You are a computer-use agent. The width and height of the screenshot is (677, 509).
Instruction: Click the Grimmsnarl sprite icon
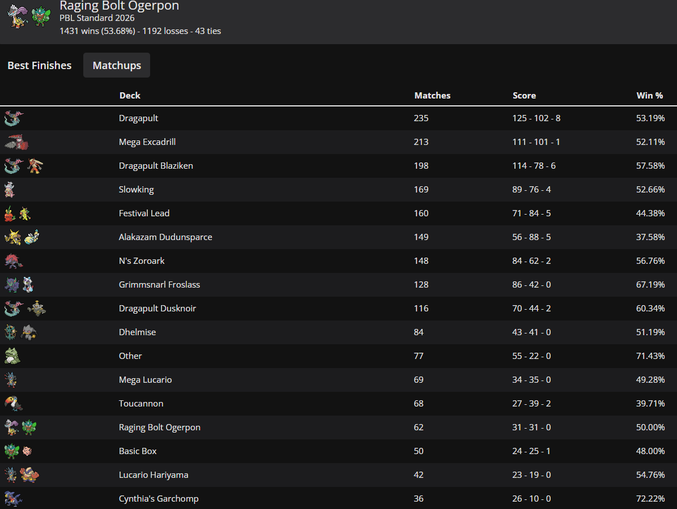click(12, 285)
